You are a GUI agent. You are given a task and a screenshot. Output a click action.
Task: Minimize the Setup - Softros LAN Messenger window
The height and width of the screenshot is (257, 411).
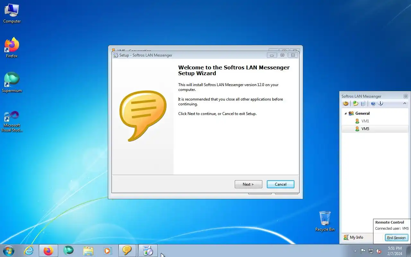point(272,55)
